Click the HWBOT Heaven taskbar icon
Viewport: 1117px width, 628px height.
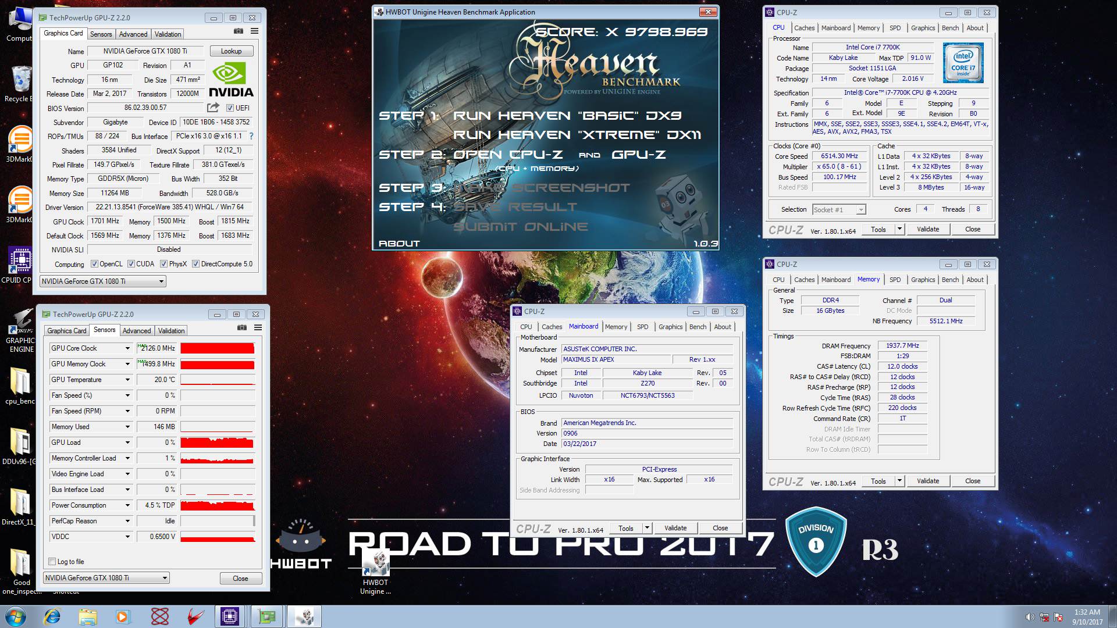pos(304,616)
